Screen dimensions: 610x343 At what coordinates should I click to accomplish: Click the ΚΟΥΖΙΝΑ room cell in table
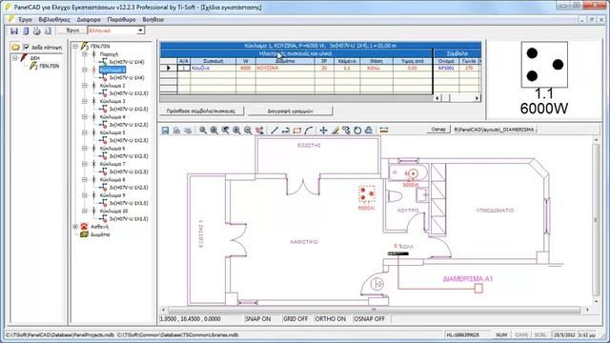tap(285, 68)
